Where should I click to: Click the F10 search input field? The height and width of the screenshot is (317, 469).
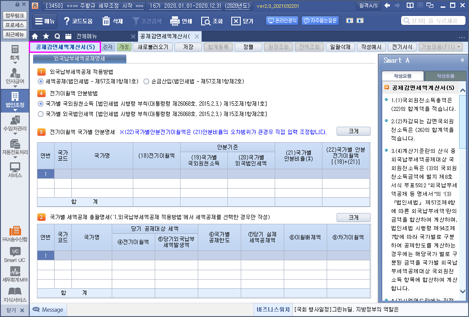[433, 21]
